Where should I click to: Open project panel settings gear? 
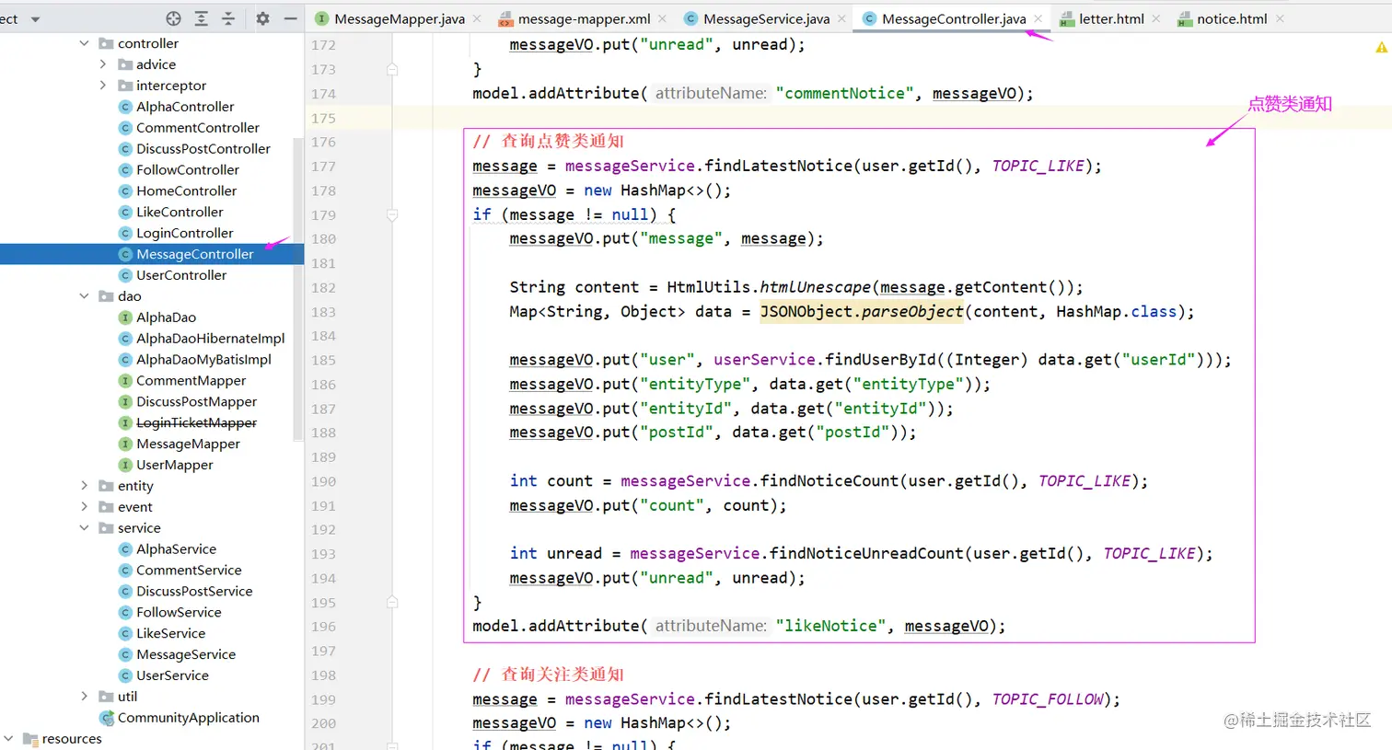(262, 18)
